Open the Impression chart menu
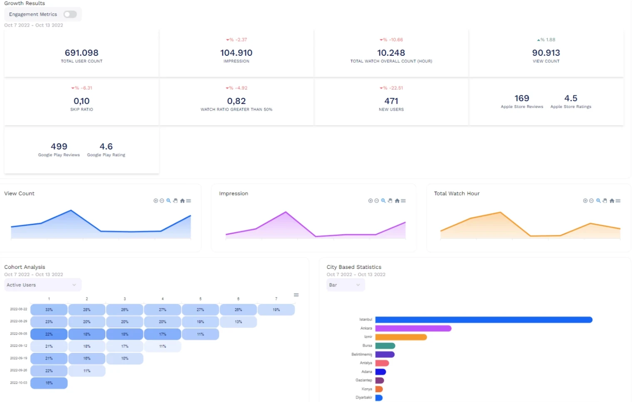This screenshot has width=636, height=402. [403, 201]
